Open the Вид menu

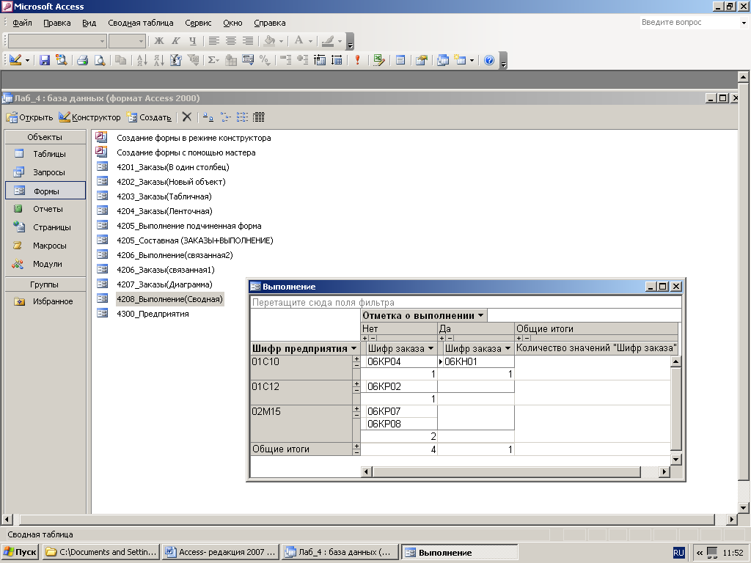(89, 23)
